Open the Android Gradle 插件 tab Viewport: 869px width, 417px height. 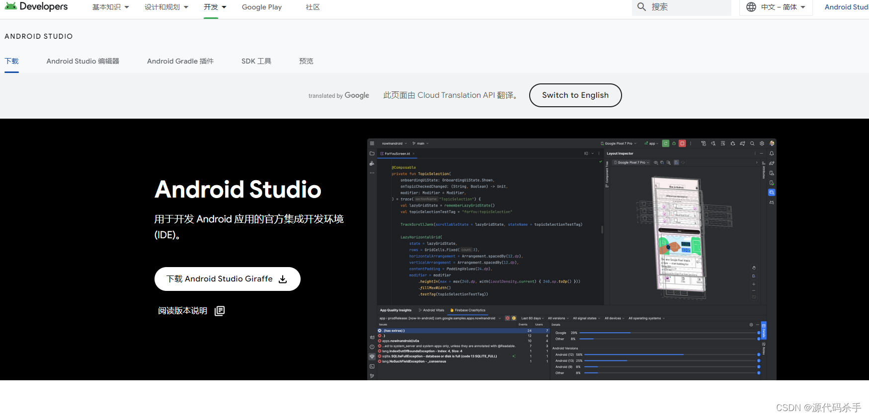pos(180,61)
